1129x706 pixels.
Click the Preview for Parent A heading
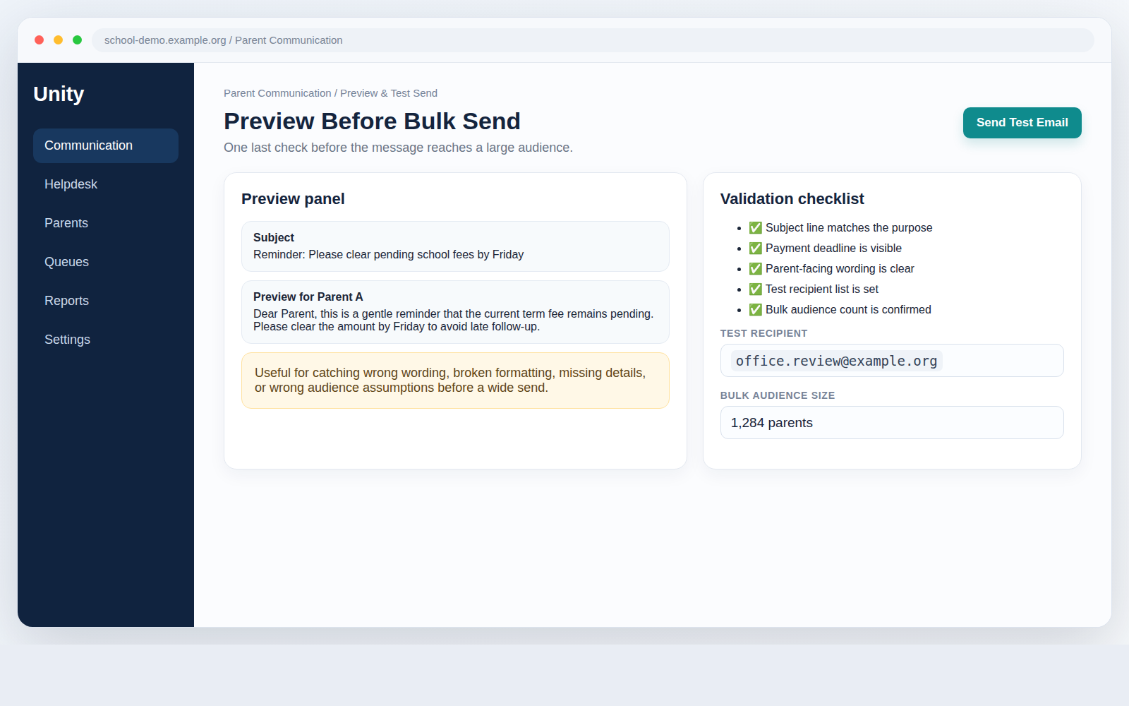(308, 297)
